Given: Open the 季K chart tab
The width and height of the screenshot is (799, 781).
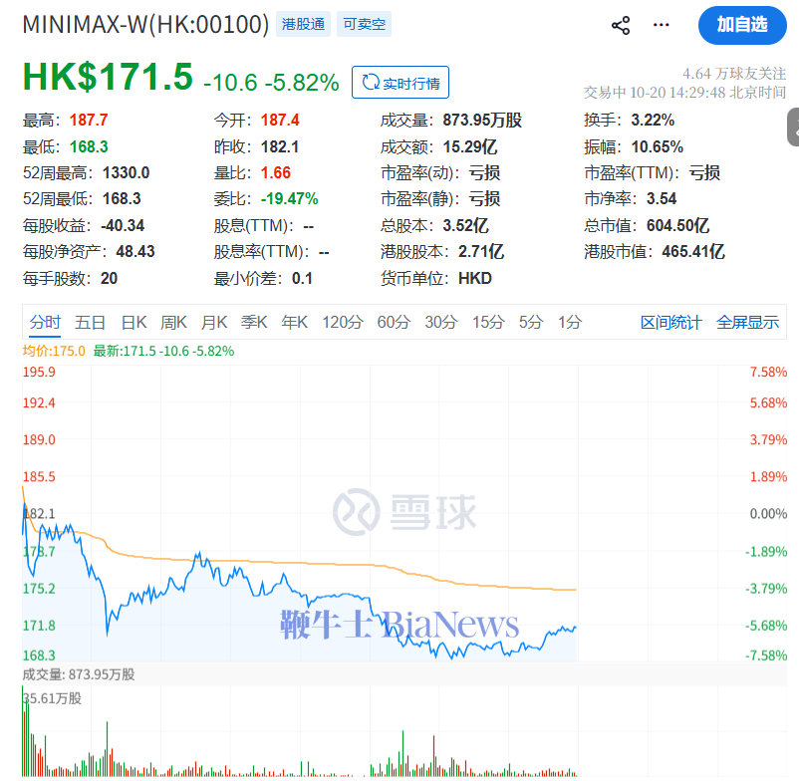Looking at the screenshot, I should (254, 322).
